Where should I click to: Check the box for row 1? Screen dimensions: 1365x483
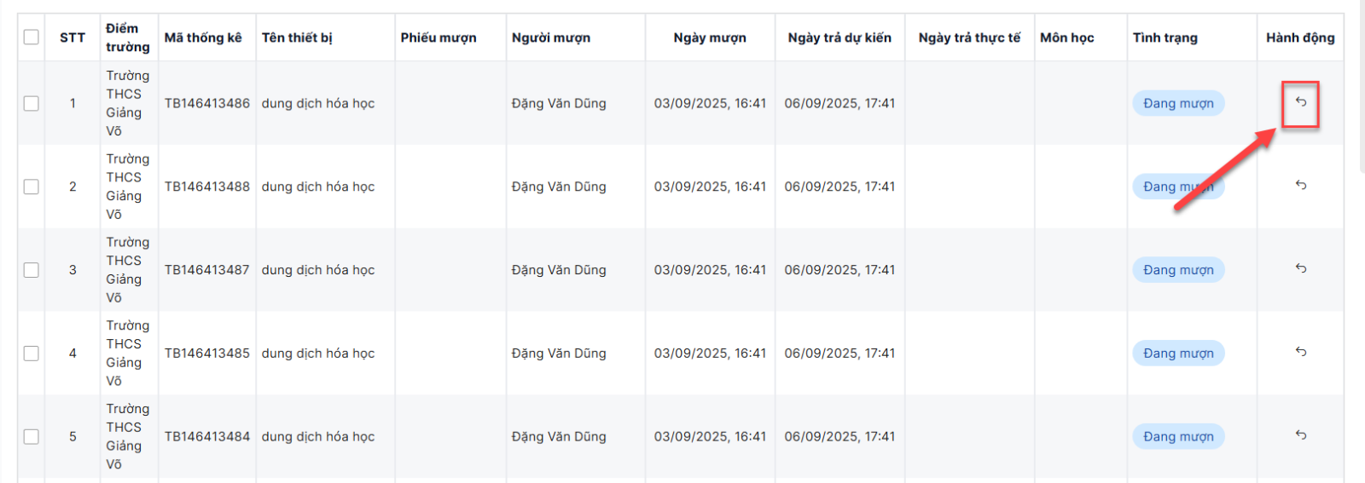[x=32, y=103]
